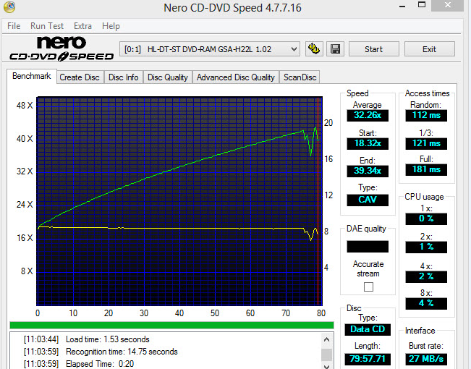Viewport: 471px width, 369px height.
Task: Switch to the Disc Info tab
Action: click(x=124, y=77)
